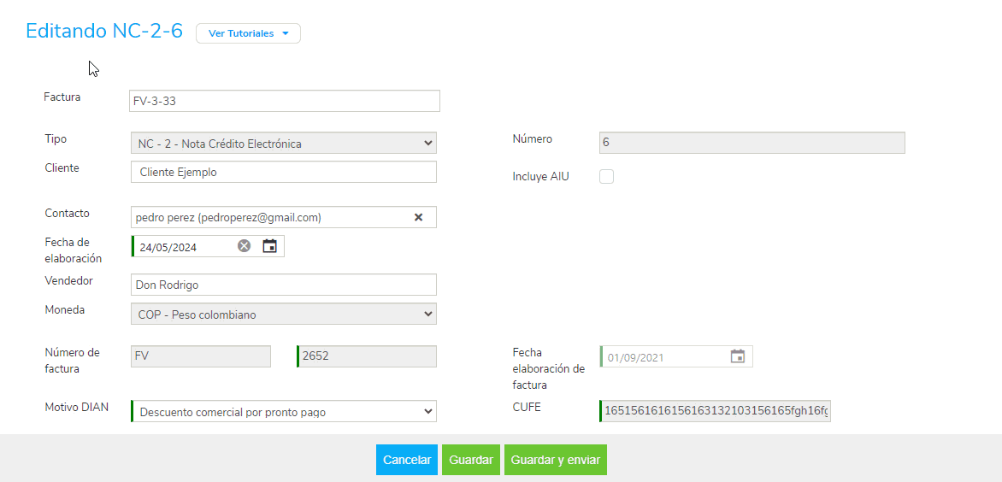1002x482 pixels.
Task: Click the CUFE code field
Action: click(x=716, y=412)
